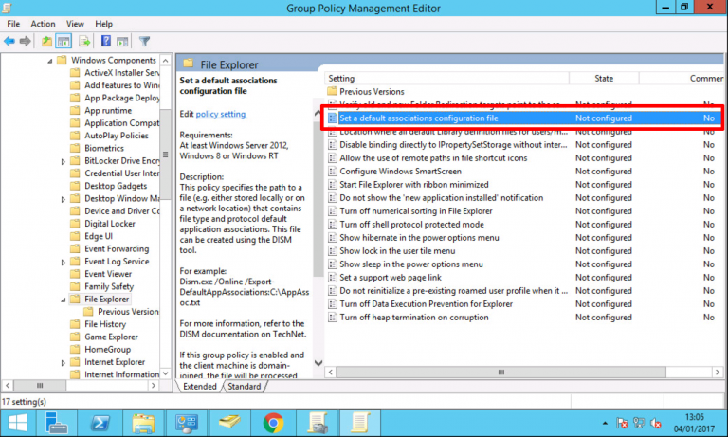Open the Action menu

[43, 24]
